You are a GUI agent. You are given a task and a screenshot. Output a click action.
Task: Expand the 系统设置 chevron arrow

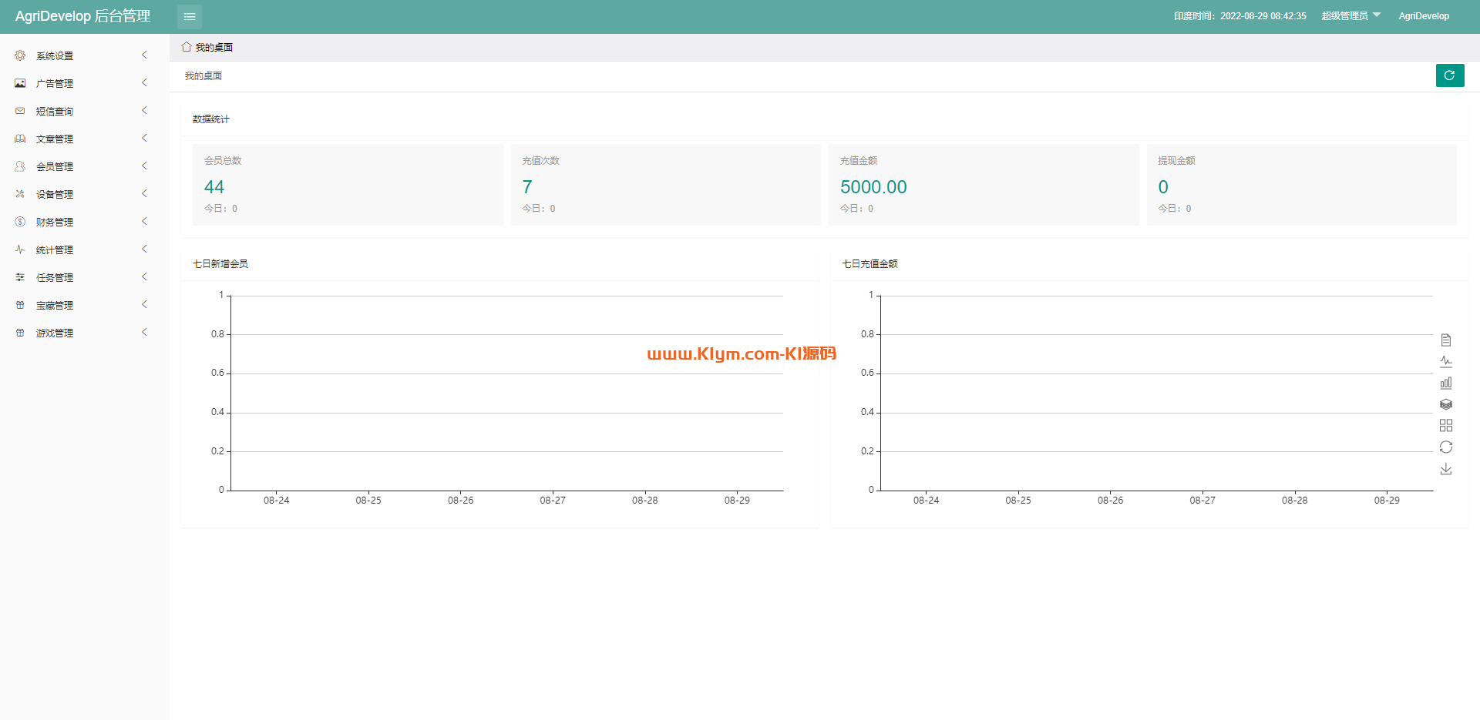point(144,55)
